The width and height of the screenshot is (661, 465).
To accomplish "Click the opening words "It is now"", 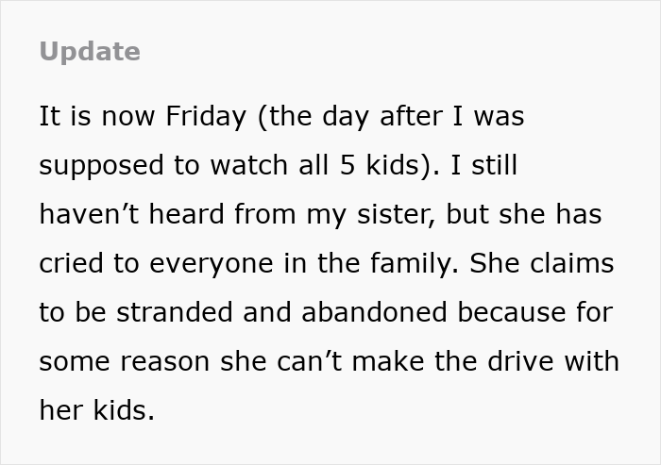I will point(97,116).
